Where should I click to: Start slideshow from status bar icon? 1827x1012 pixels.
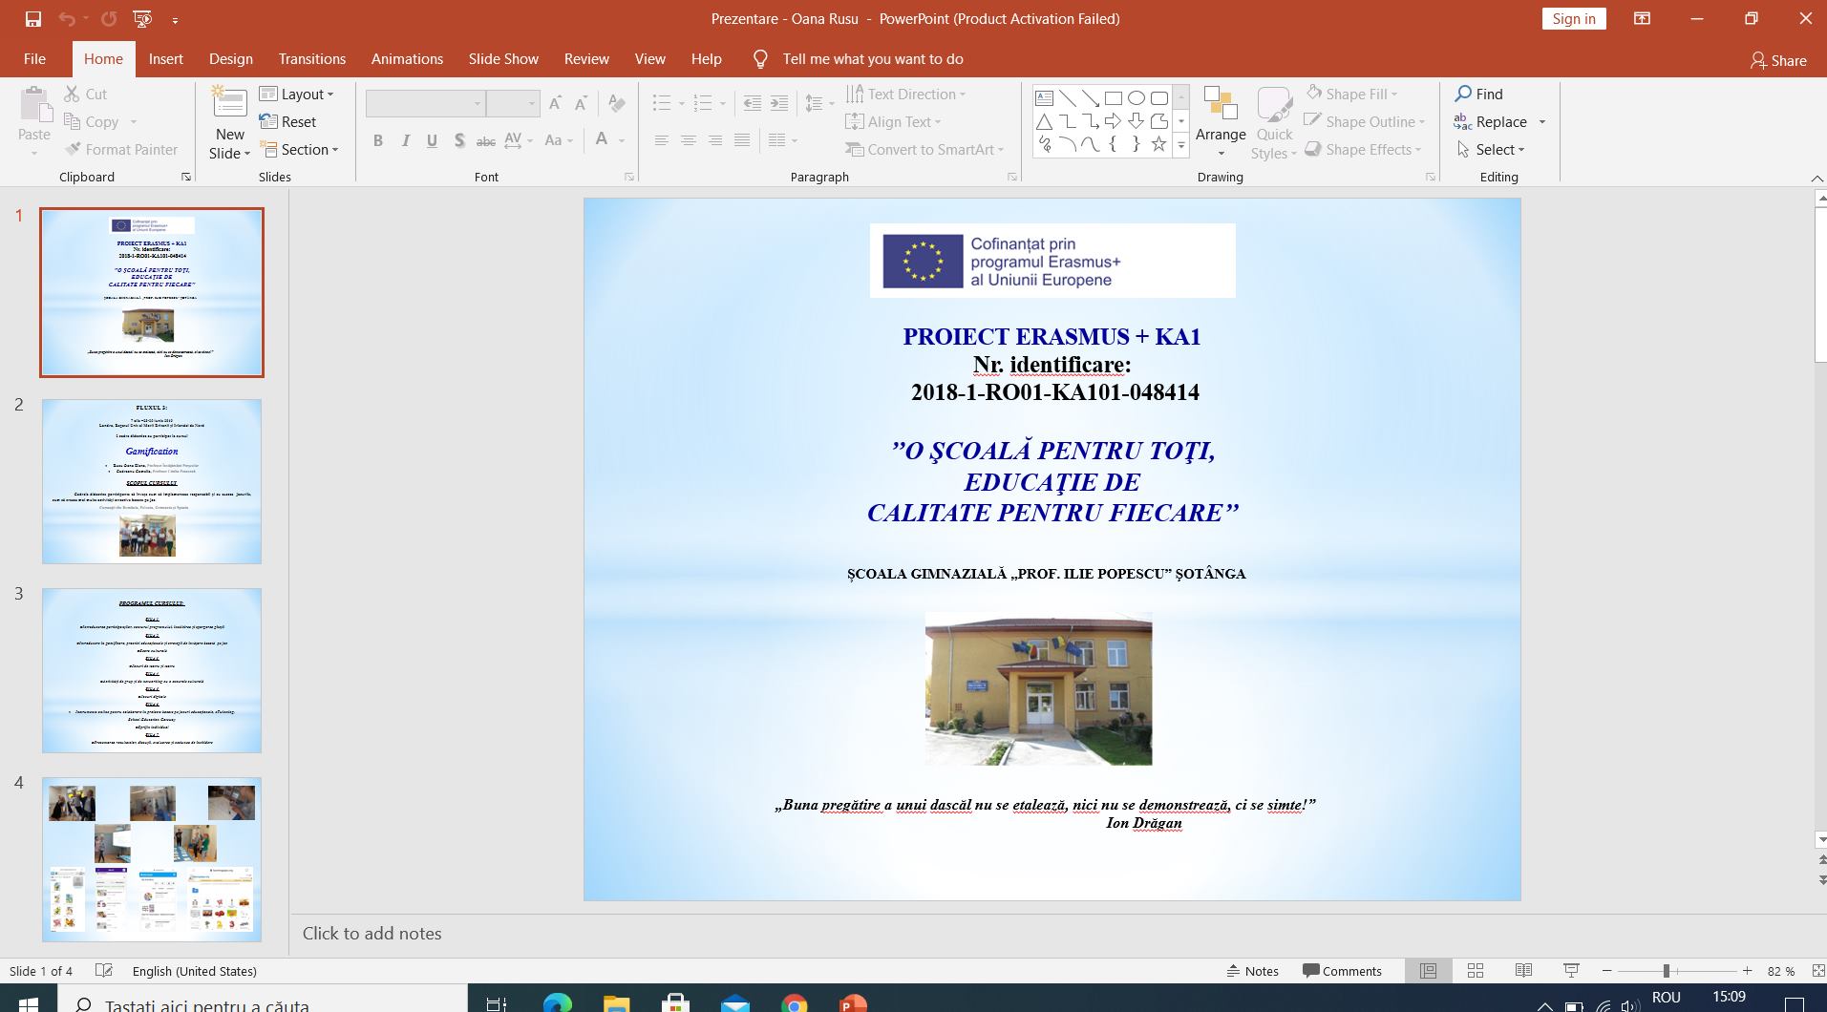[1570, 971]
